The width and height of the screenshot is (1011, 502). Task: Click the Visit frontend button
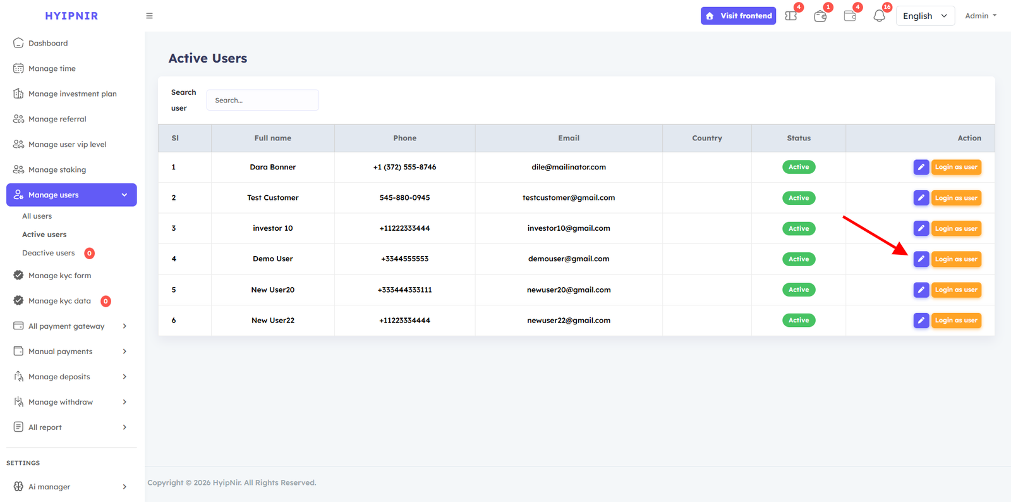(738, 16)
